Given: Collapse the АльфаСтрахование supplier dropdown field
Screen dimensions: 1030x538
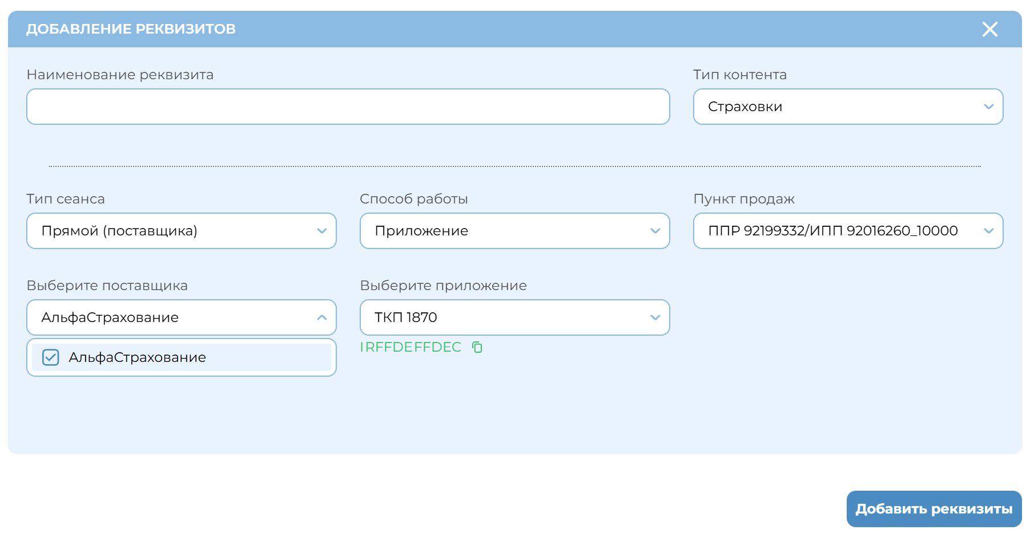Looking at the screenshot, I should [x=171, y=317].
